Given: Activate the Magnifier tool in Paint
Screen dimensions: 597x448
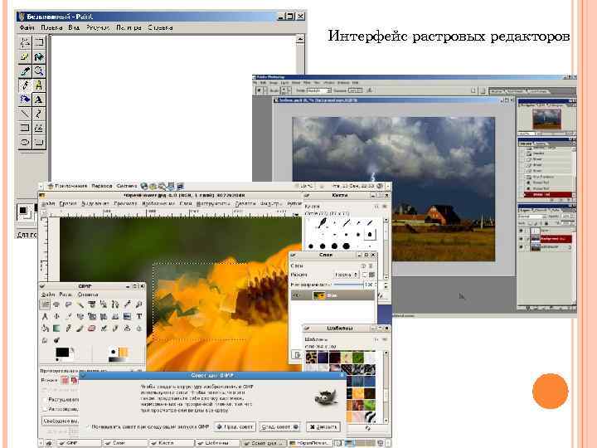Looking at the screenshot, I should click(x=38, y=71).
